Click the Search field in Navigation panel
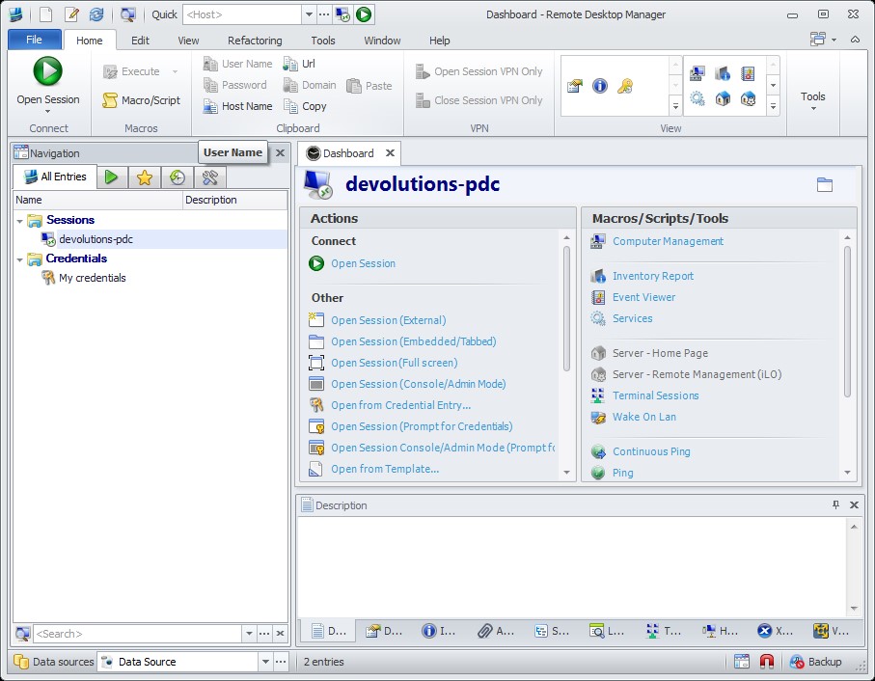 (x=137, y=634)
